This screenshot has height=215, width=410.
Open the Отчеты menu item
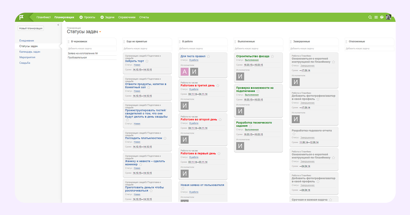coord(144,17)
